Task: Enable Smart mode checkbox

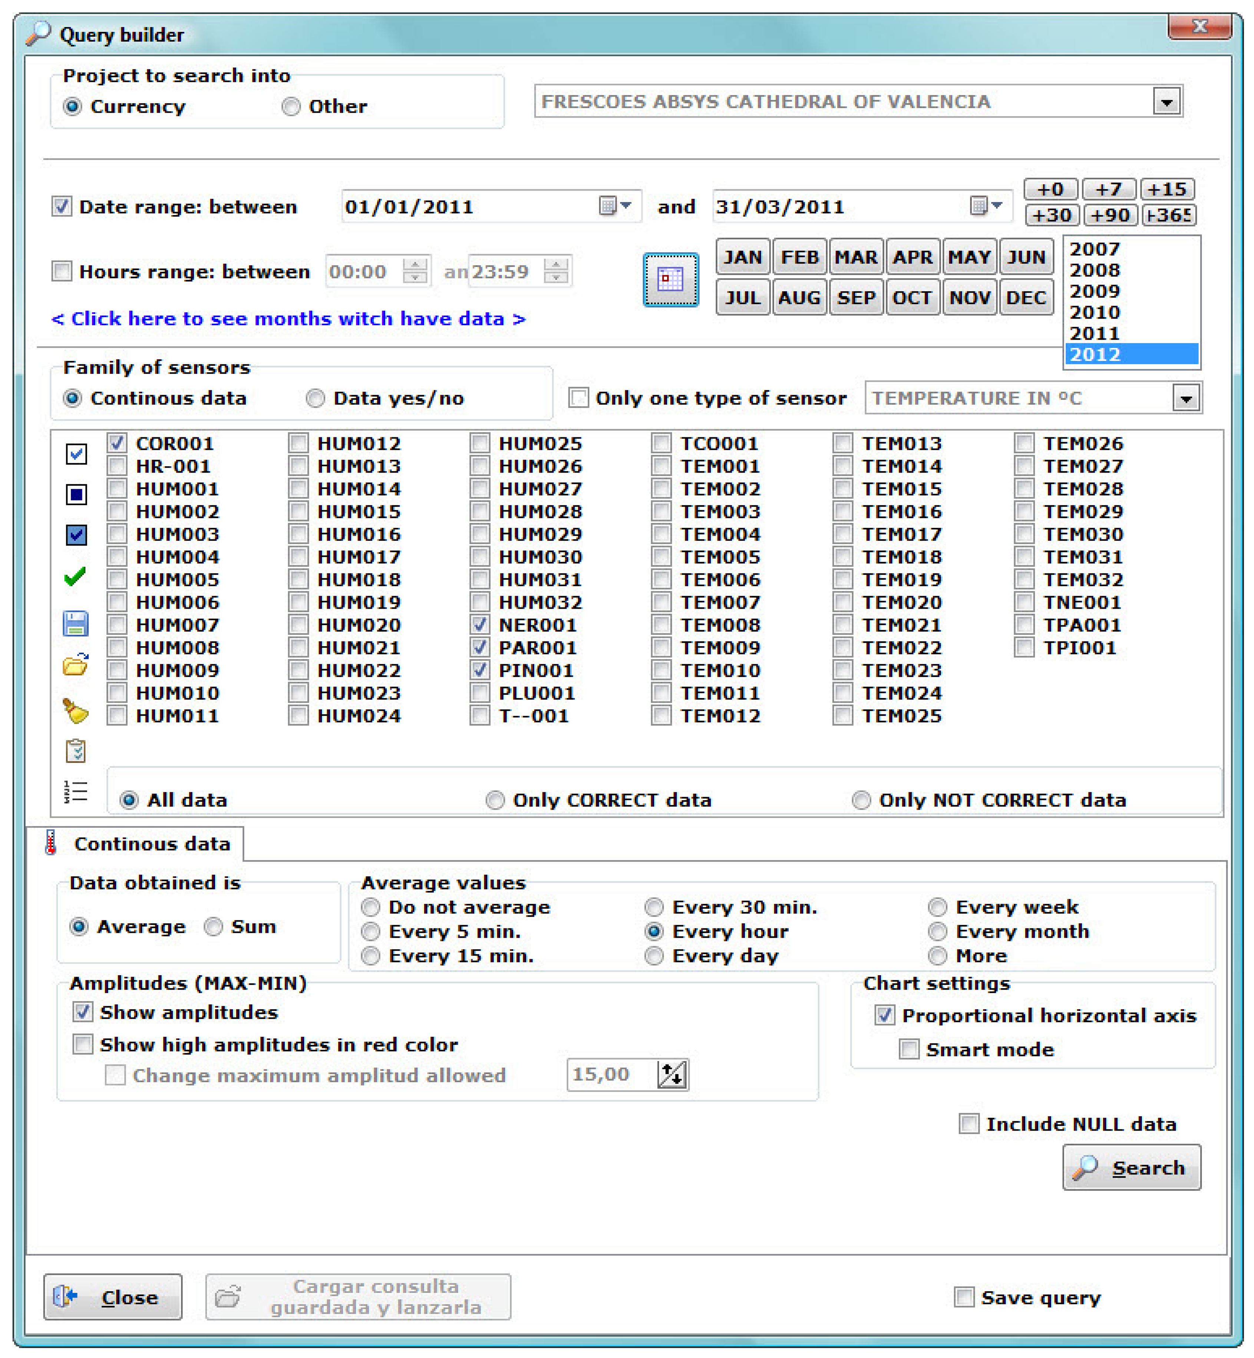Action: [909, 1049]
